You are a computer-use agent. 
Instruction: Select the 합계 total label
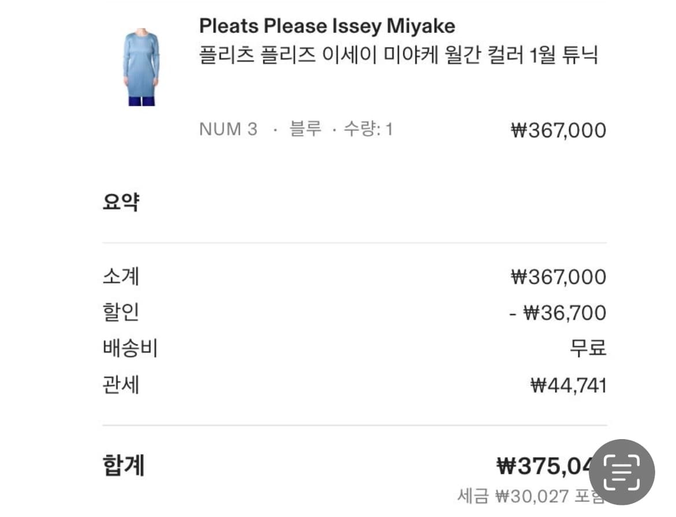(x=123, y=465)
